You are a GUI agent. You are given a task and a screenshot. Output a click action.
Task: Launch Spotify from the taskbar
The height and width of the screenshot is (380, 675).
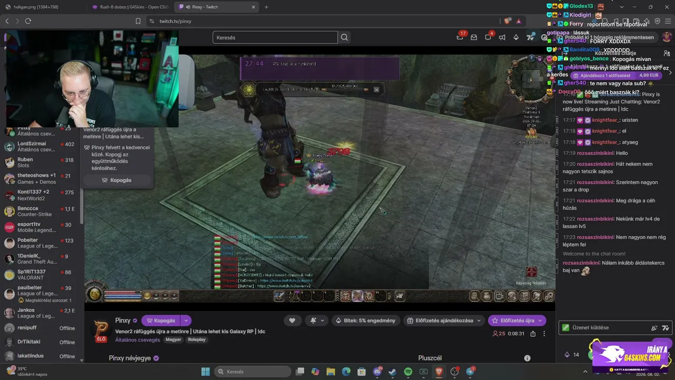(408, 372)
